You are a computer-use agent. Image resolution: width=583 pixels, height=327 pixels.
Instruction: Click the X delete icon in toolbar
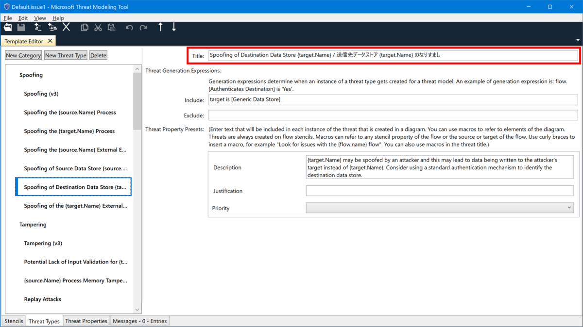(x=67, y=27)
